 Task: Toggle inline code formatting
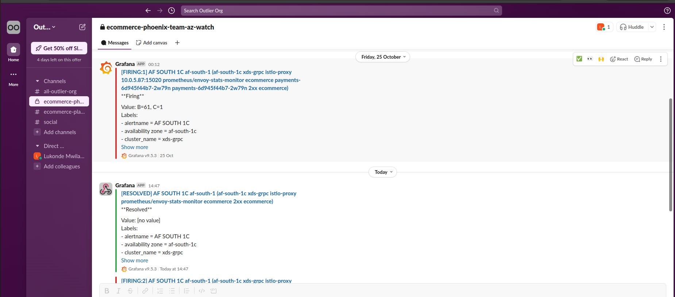202,290
